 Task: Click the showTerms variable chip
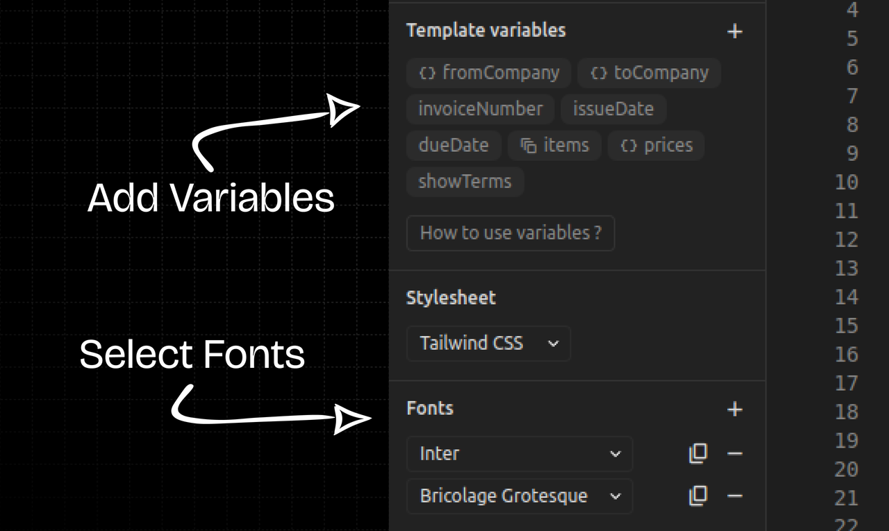(x=464, y=181)
